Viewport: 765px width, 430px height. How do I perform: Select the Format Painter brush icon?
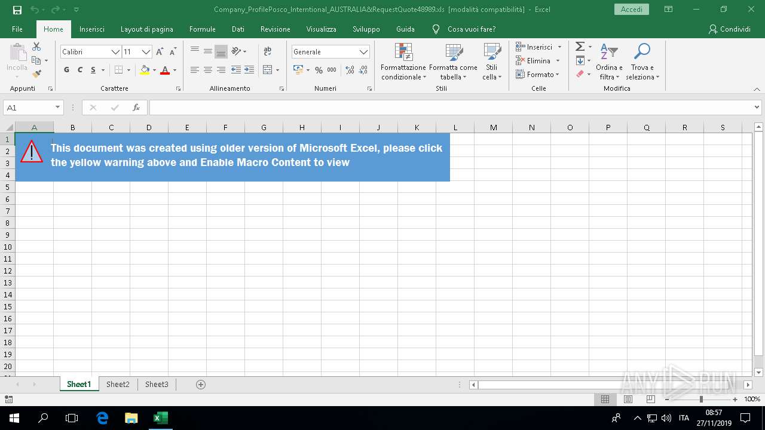click(x=36, y=74)
